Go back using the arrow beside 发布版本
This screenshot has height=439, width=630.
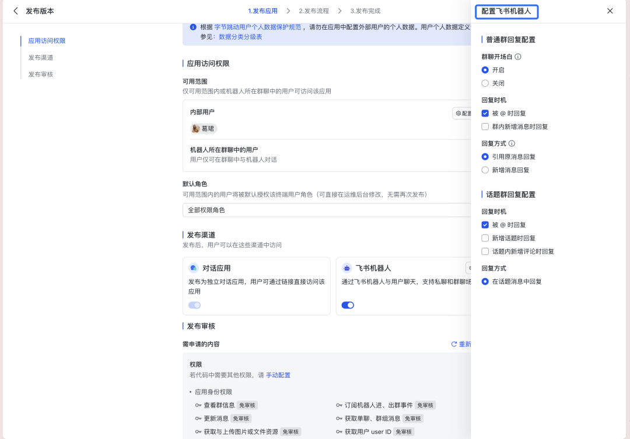pos(16,11)
